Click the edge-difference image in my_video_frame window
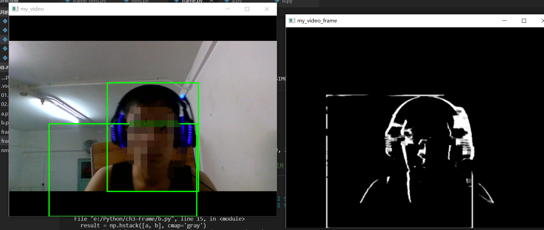The image size is (544, 230). (x=415, y=128)
